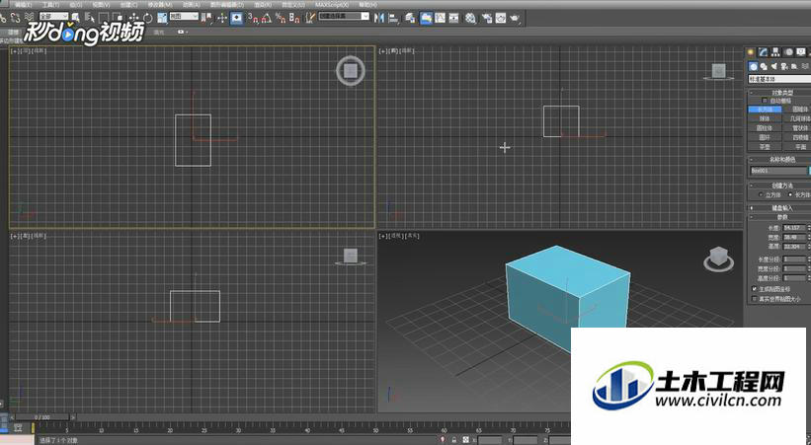This screenshot has height=445, width=811.
Task: Click the Align tool icon
Action: click(393, 18)
